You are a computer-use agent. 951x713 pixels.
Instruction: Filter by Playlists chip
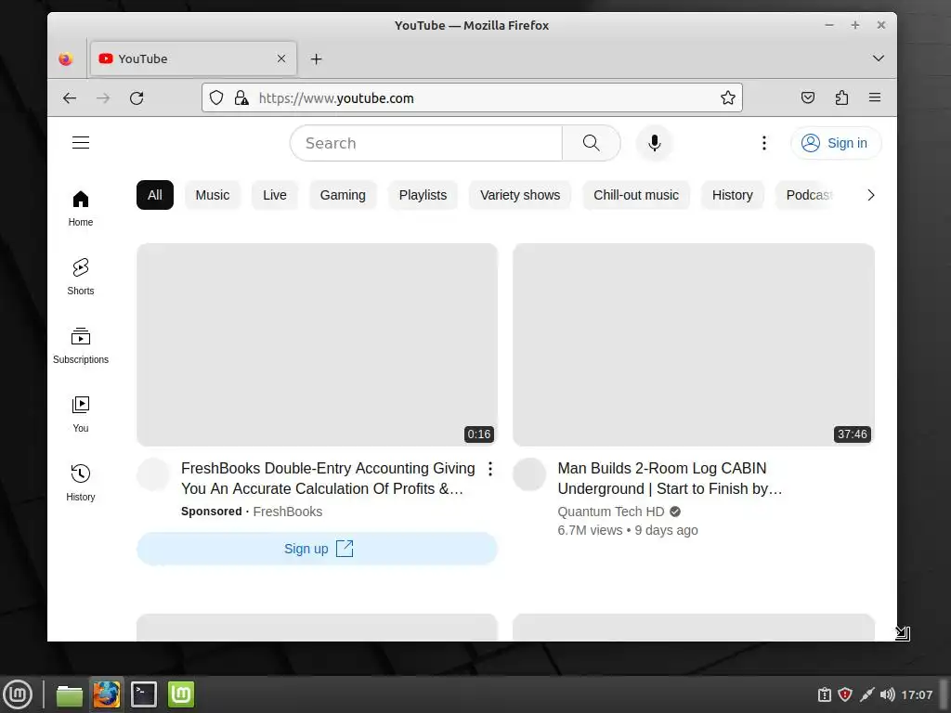coord(423,195)
